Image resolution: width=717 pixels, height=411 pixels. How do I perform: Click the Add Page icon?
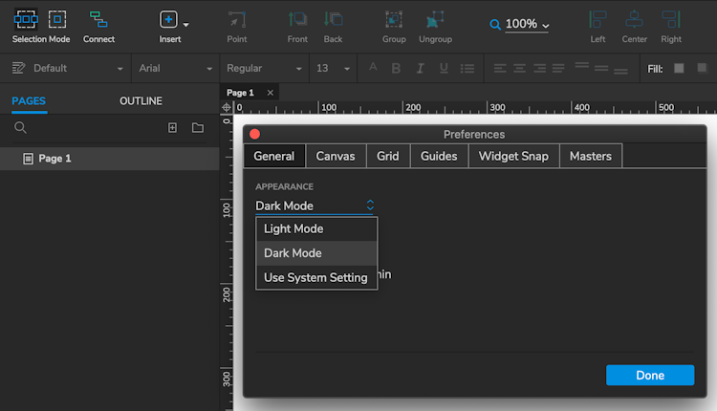pyautogui.click(x=172, y=127)
